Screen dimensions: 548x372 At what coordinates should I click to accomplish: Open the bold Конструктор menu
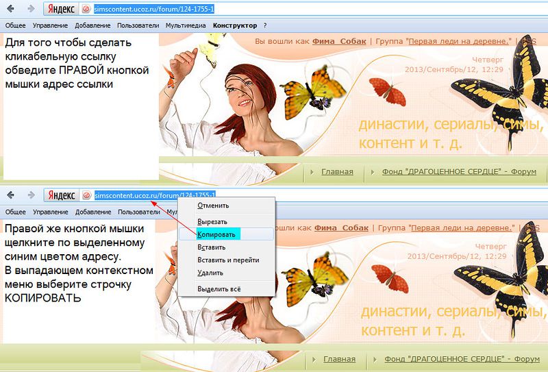click(235, 25)
